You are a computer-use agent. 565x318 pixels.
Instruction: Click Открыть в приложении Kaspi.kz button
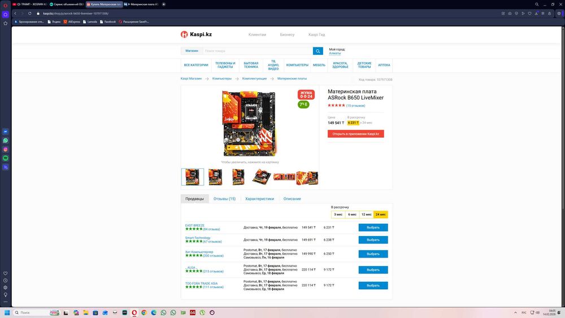[355, 134]
